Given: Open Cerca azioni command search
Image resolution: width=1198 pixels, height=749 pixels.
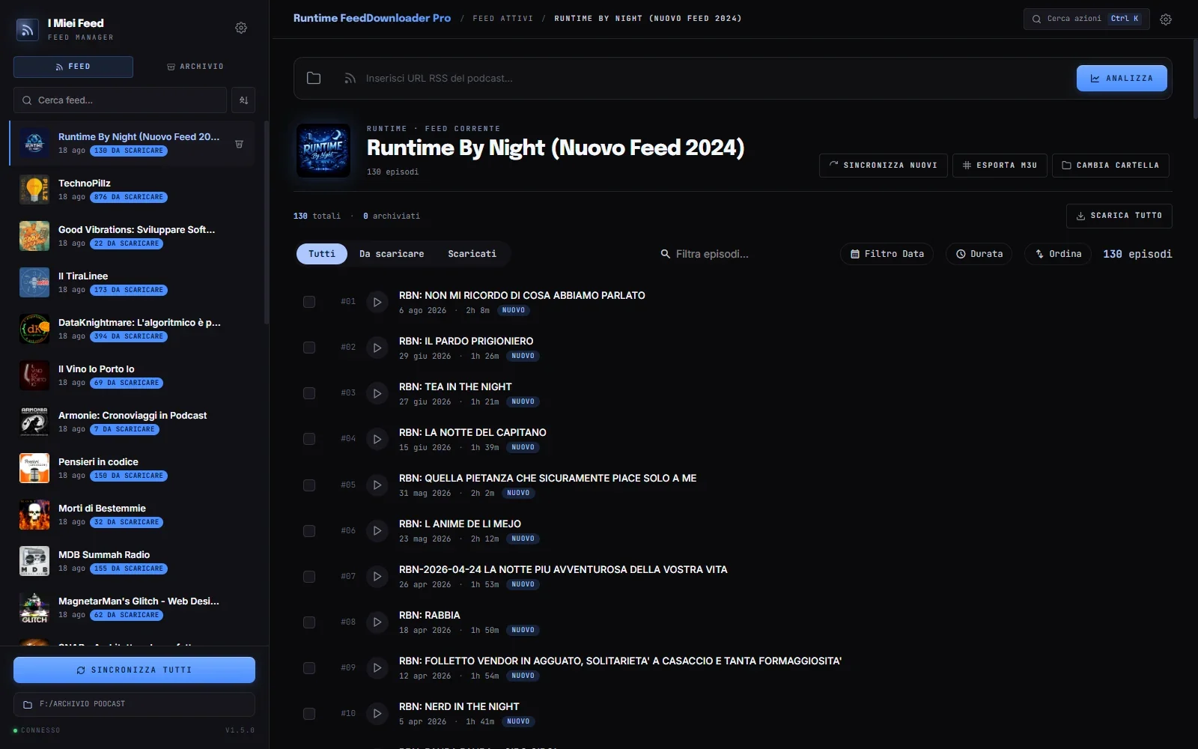Looking at the screenshot, I should 1086,19.
